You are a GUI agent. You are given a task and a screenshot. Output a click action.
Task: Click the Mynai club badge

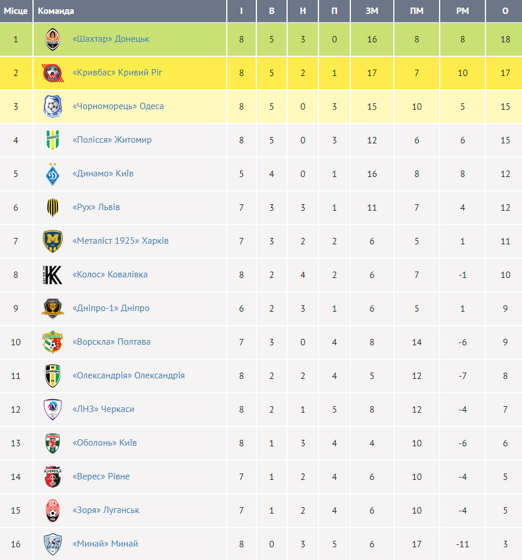tap(52, 544)
